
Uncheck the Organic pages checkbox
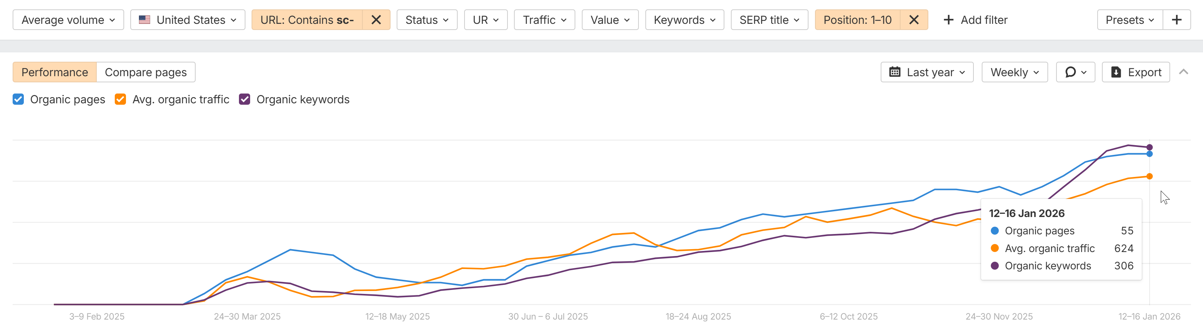pyautogui.click(x=18, y=100)
